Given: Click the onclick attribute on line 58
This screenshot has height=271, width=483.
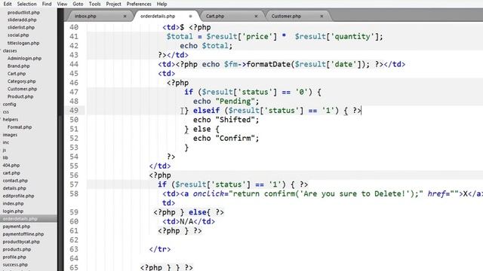Looking at the screenshot, I should point(208,194).
